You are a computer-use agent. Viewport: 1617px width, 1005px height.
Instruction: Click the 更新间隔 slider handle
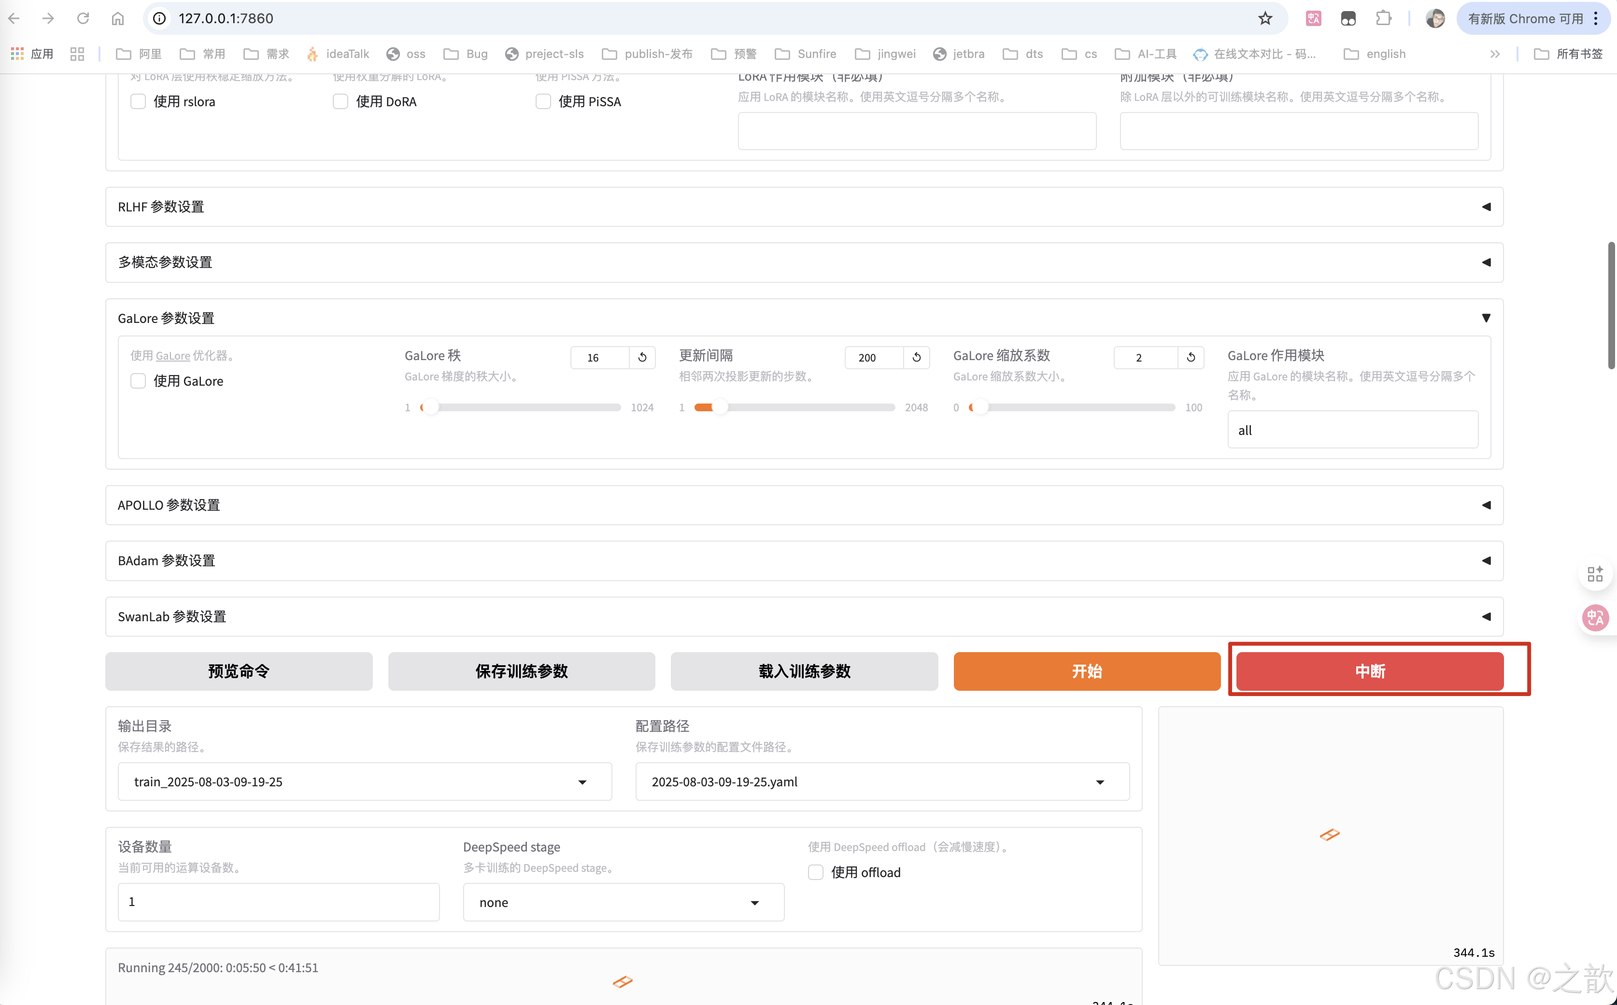[721, 407]
